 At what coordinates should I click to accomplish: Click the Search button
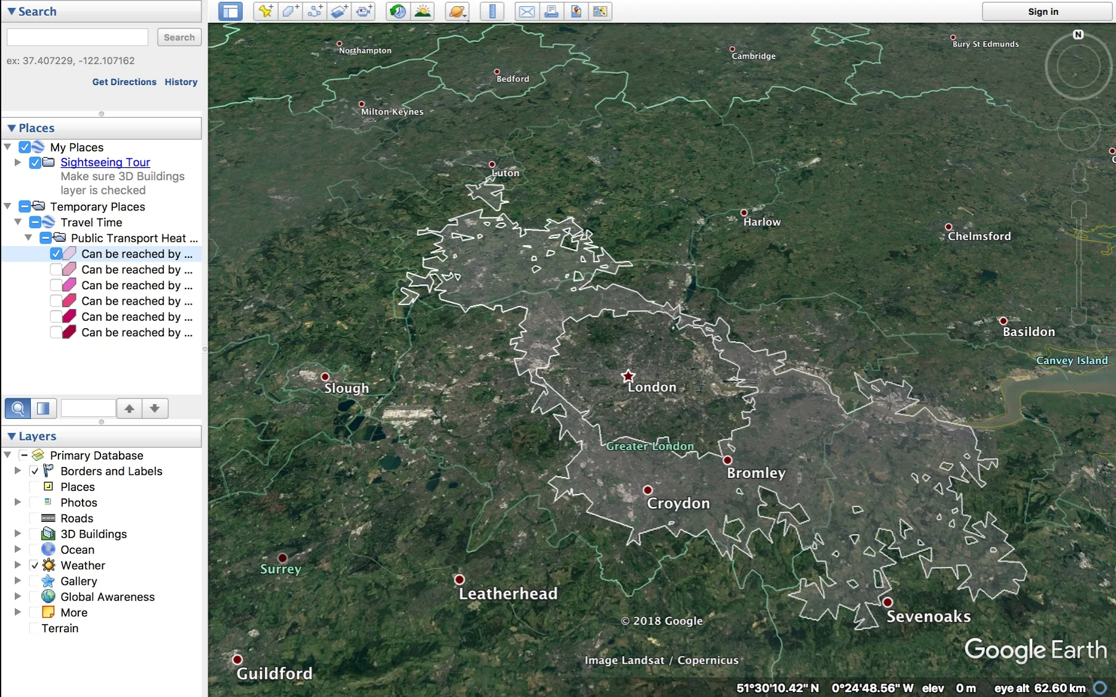(179, 37)
